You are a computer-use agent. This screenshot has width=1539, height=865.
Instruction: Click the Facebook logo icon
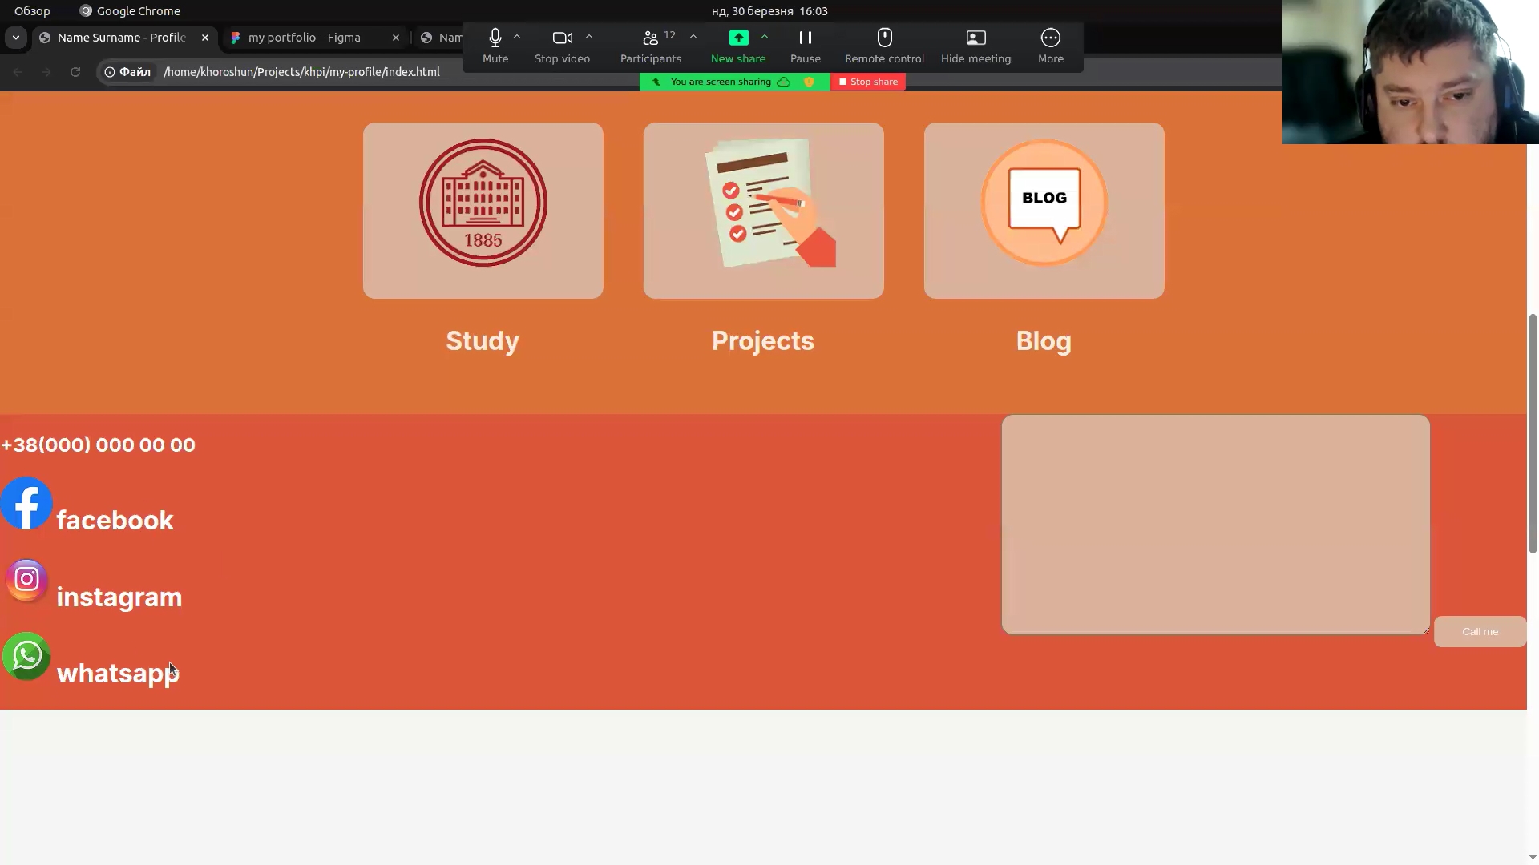tap(26, 504)
